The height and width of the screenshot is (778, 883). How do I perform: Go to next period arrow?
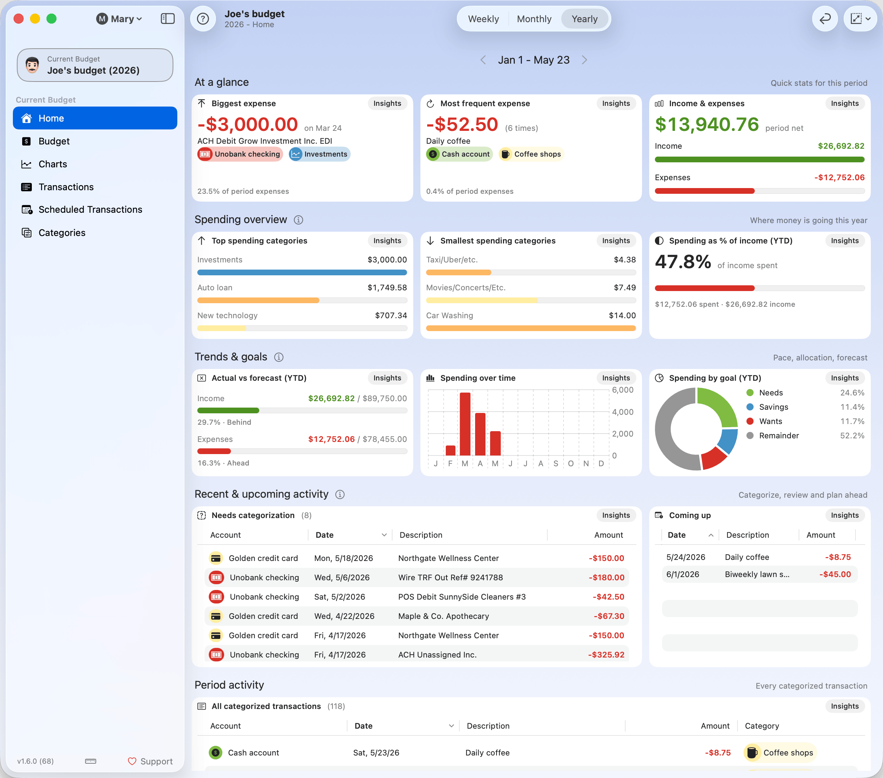584,60
